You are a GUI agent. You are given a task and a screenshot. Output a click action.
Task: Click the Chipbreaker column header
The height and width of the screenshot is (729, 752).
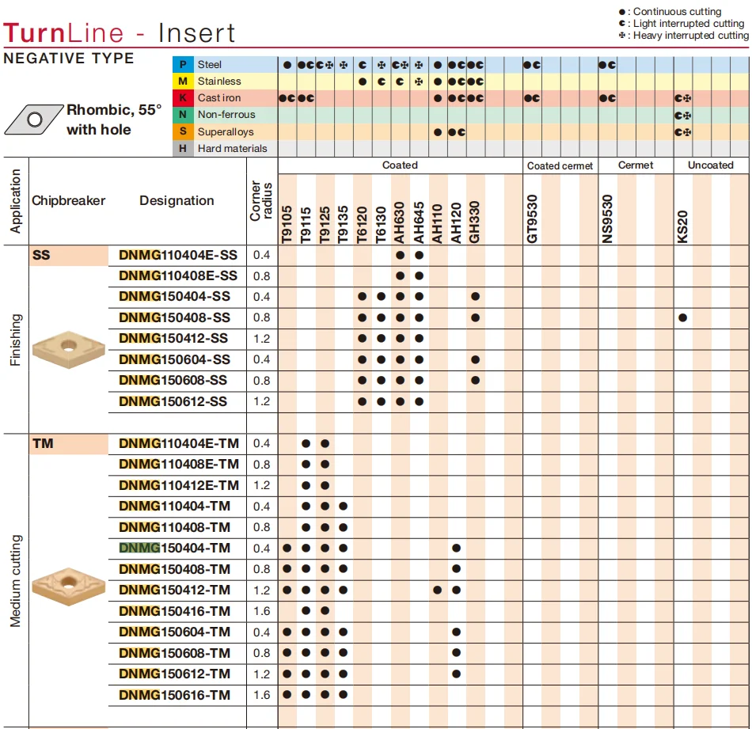pyautogui.click(x=69, y=200)
